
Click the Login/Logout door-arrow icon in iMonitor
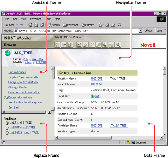(x=64, y=45)
